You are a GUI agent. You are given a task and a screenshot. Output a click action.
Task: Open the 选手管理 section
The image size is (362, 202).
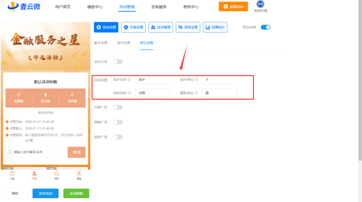click(161, 27)
